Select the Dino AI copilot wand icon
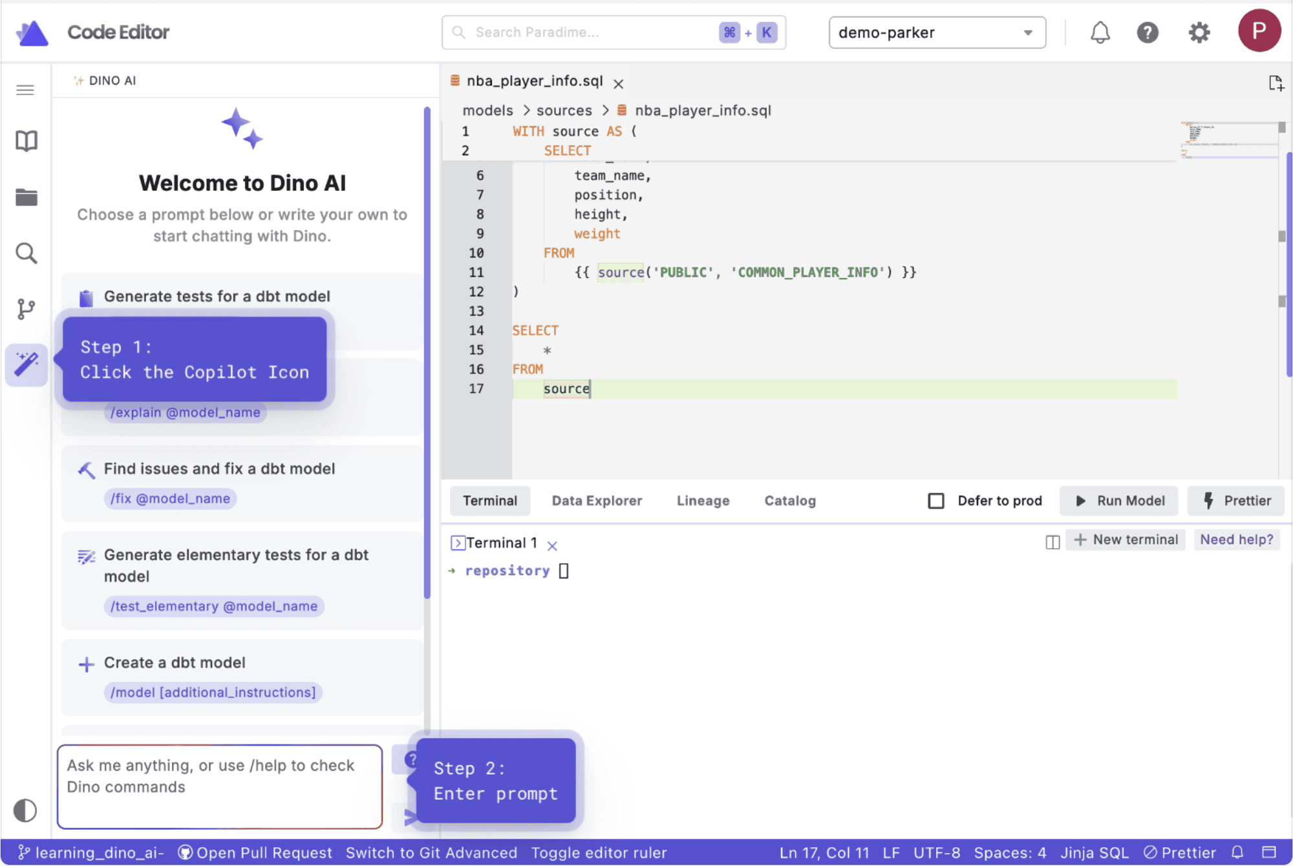 pyautogui.click(x=27, y=364)
